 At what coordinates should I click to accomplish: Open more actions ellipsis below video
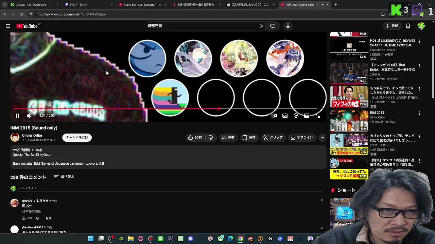[322, 137]
